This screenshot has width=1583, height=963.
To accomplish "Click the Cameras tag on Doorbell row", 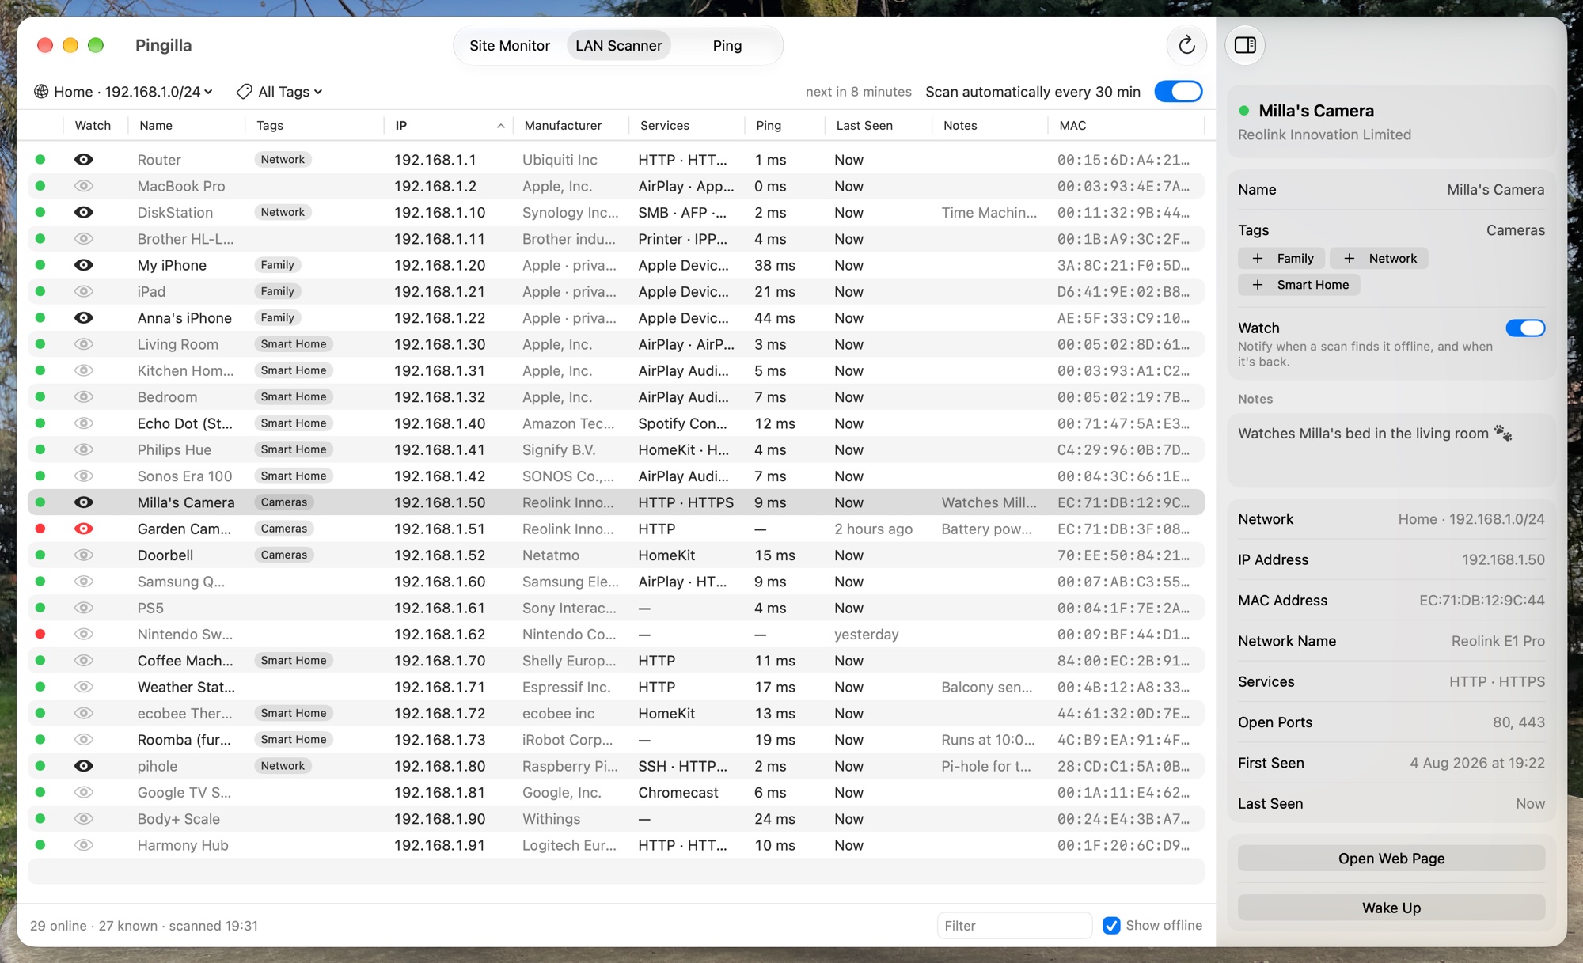I will tap(283, 555).
